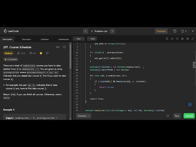Image resolution: width=196 pixels, height=147 pixels.
Task: Reset code with the undo arrow icon
Action: point(177,39)
